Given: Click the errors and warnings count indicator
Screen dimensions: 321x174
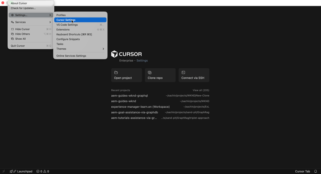Looking at the screenshot, I should tap(42, 171).
